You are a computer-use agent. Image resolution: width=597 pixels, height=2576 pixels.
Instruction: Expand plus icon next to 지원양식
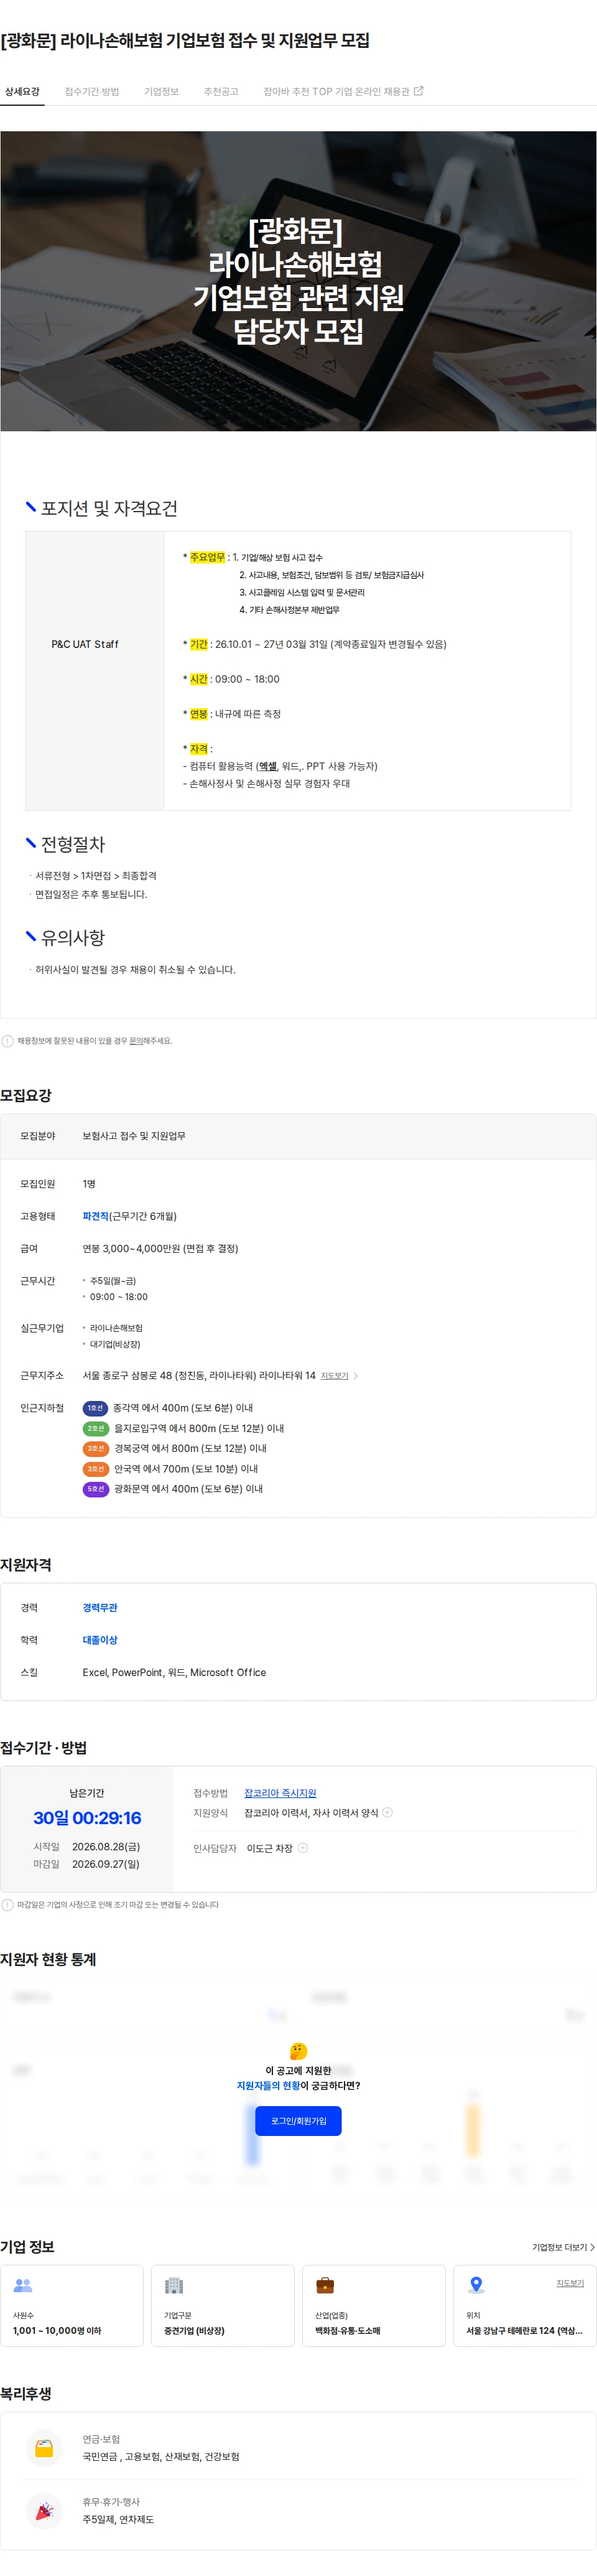pyautogui.click(x=388, y=1812)
